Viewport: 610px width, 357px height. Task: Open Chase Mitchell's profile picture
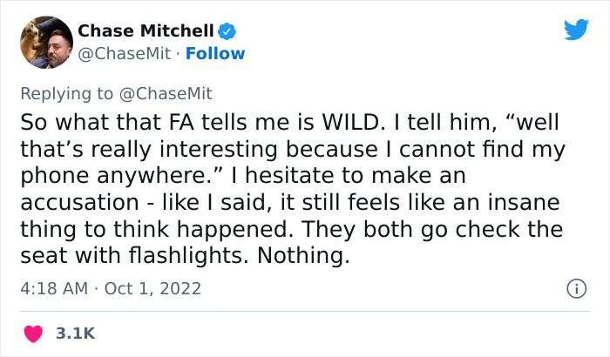[x=44, y=42]
